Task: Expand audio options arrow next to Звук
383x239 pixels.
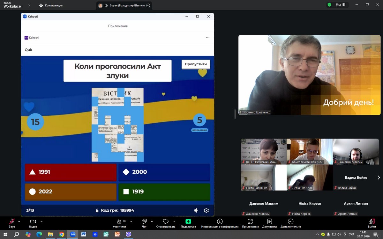Action: 19,221
